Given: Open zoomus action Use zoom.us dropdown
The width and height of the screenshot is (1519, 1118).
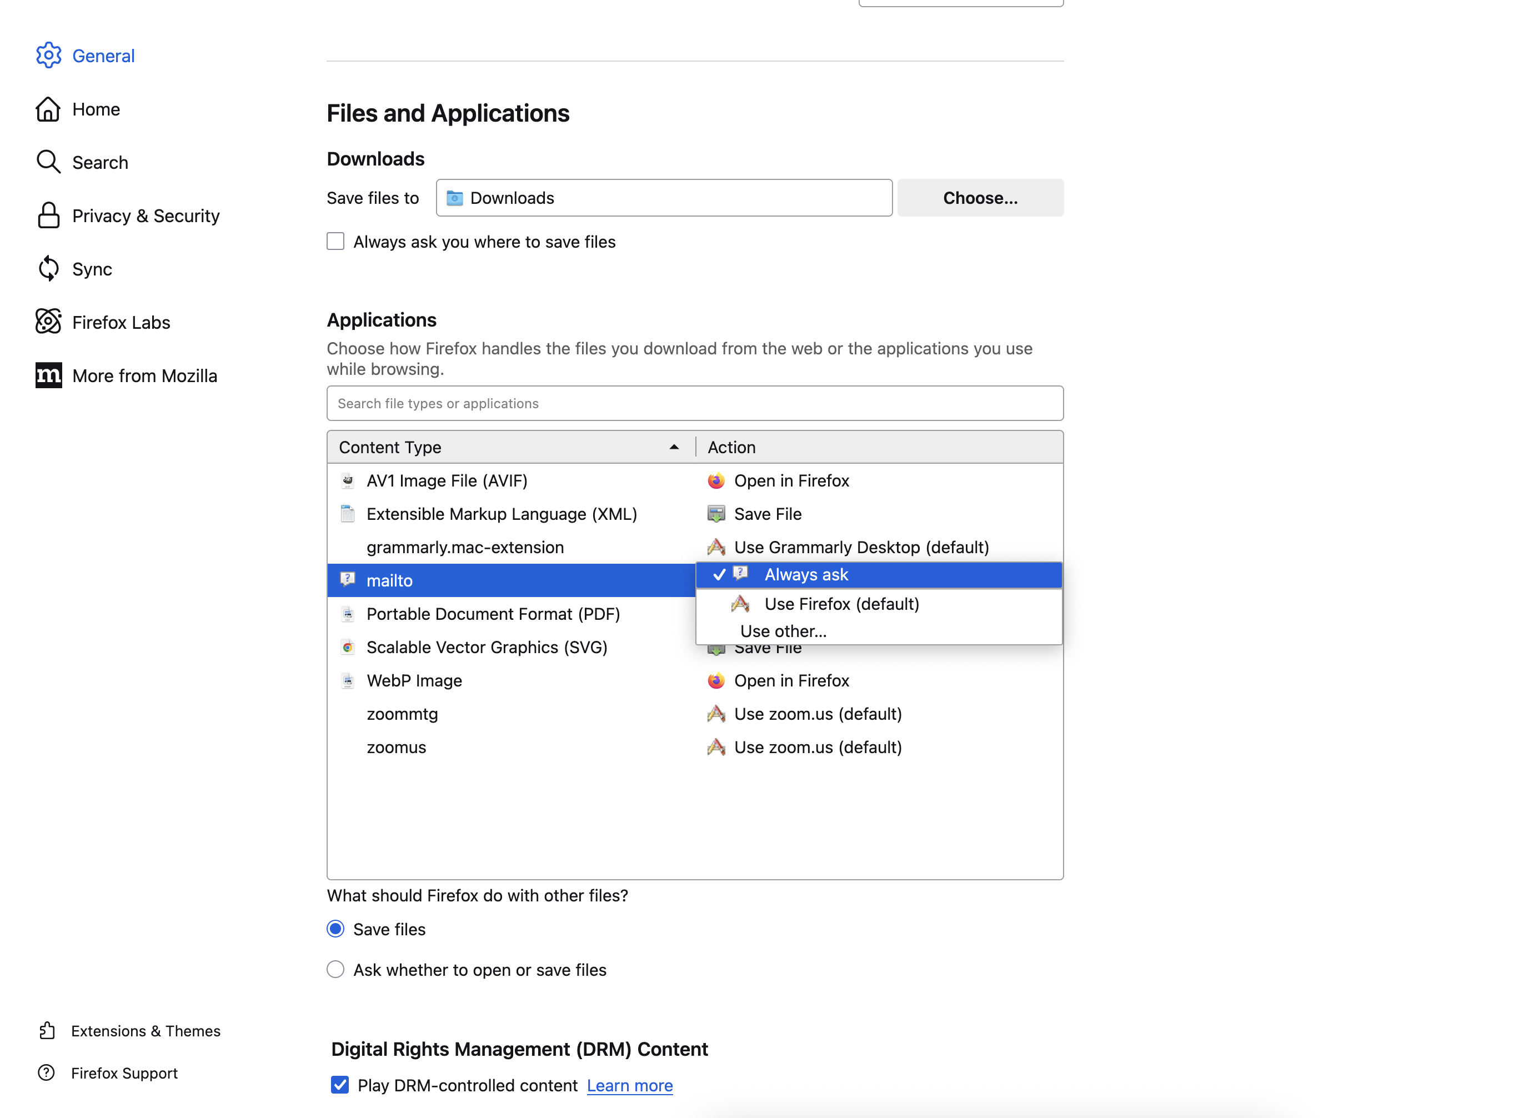Looking at the screenshot, I should point(880,746).
